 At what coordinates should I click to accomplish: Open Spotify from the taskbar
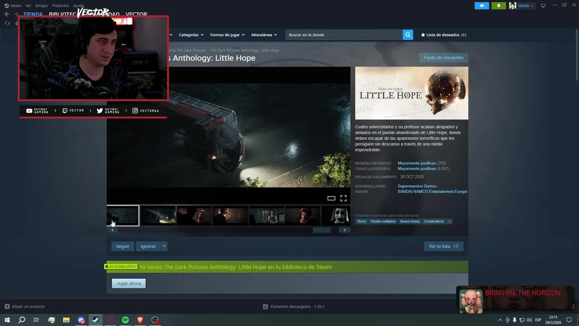(125, 320)
